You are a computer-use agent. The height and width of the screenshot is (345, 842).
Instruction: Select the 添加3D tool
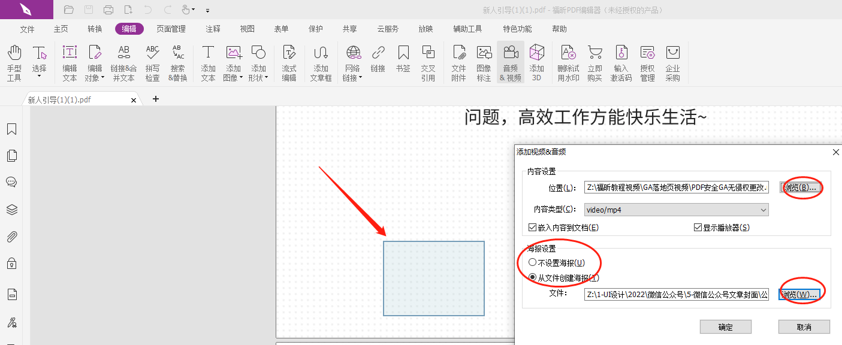[537, 62]
